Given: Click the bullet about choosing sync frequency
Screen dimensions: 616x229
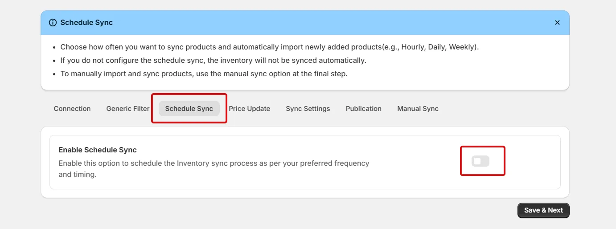Looking at the screenshot, I should tap(270, 47).
